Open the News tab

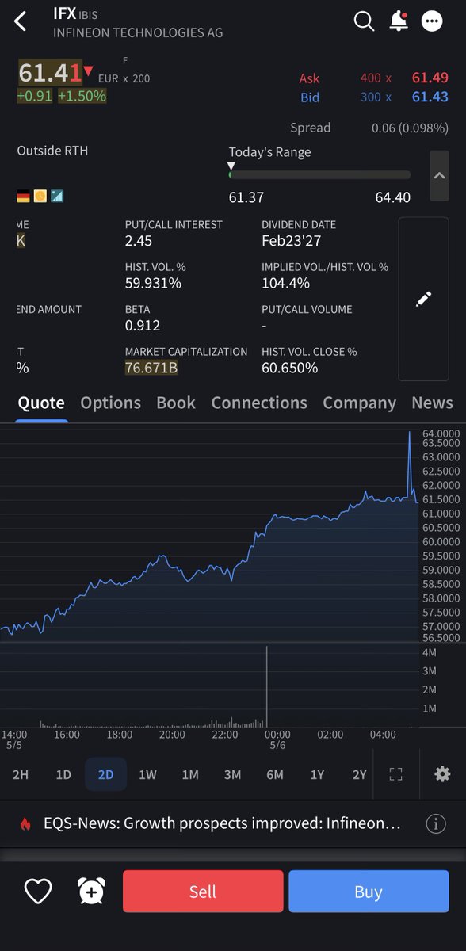432,403
